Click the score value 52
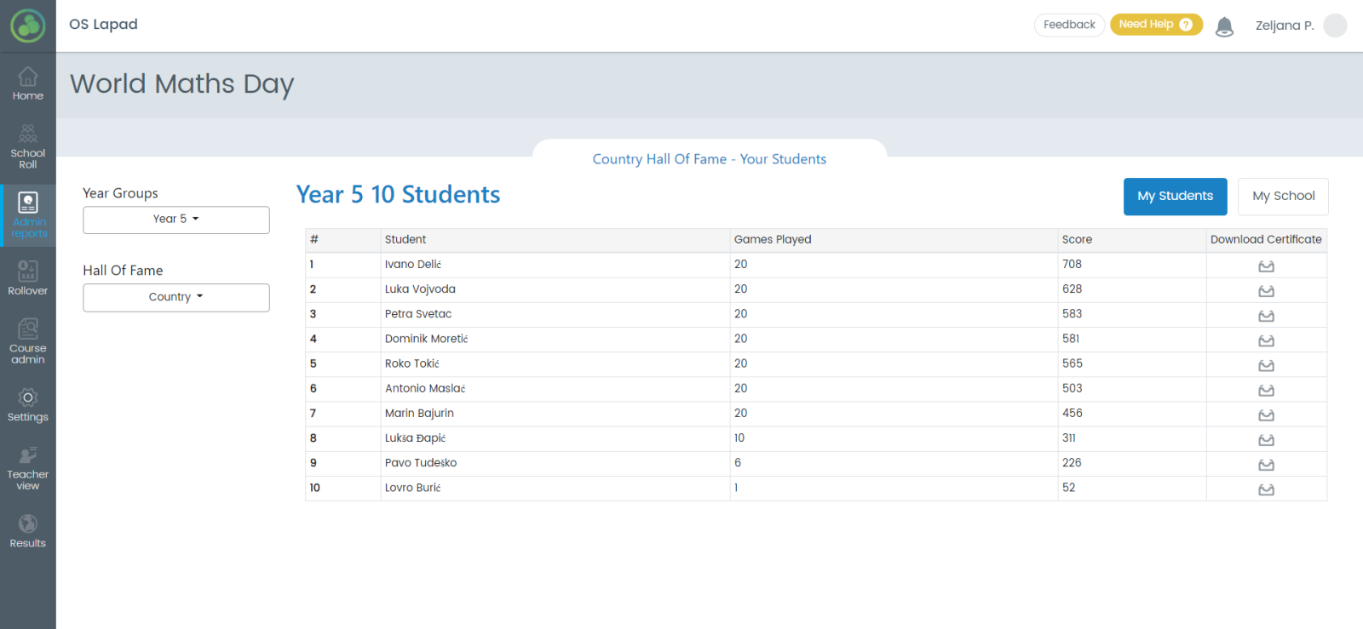1363x629 pixels. point(1068,488)
